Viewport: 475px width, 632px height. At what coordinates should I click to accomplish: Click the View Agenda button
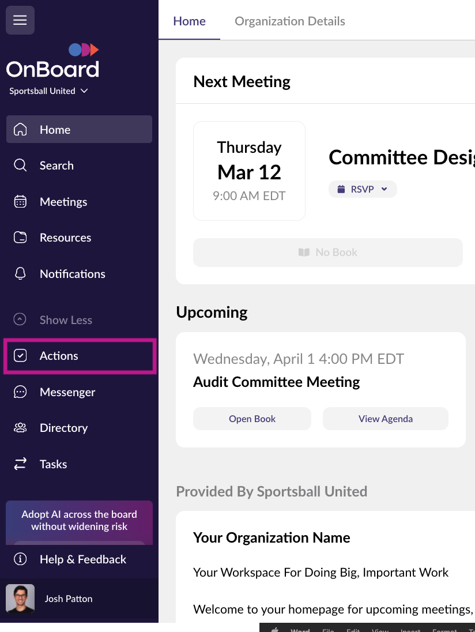385,419
